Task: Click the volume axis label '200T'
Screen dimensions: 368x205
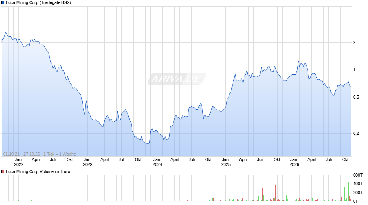Action: point(358,193)
